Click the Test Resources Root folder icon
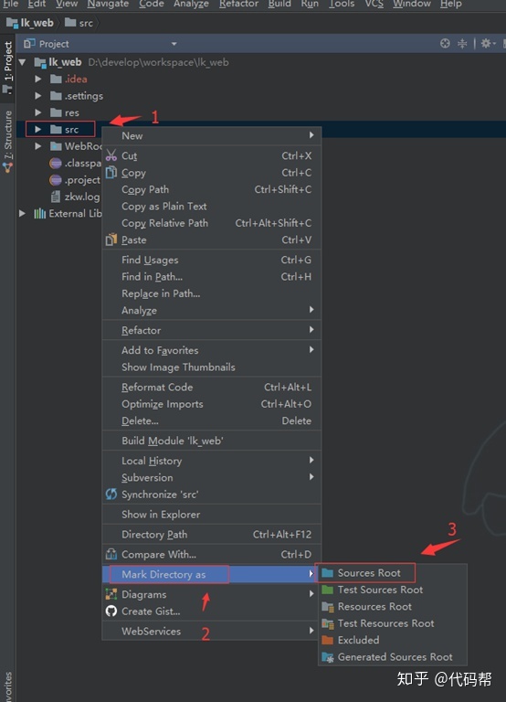The image size is (506, 702). pyautogui.click(x=328, y=623)
